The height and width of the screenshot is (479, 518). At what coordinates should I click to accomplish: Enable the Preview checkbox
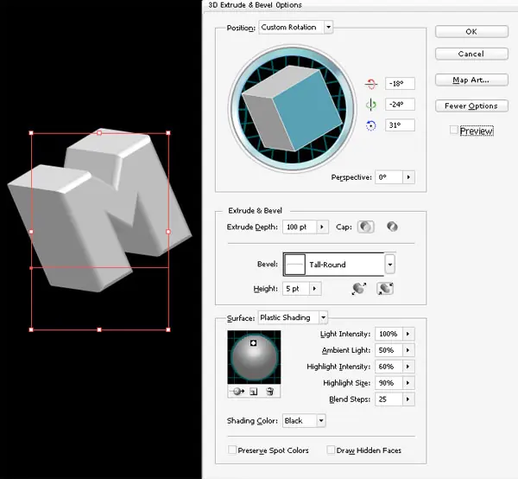[x=454, y=130]
